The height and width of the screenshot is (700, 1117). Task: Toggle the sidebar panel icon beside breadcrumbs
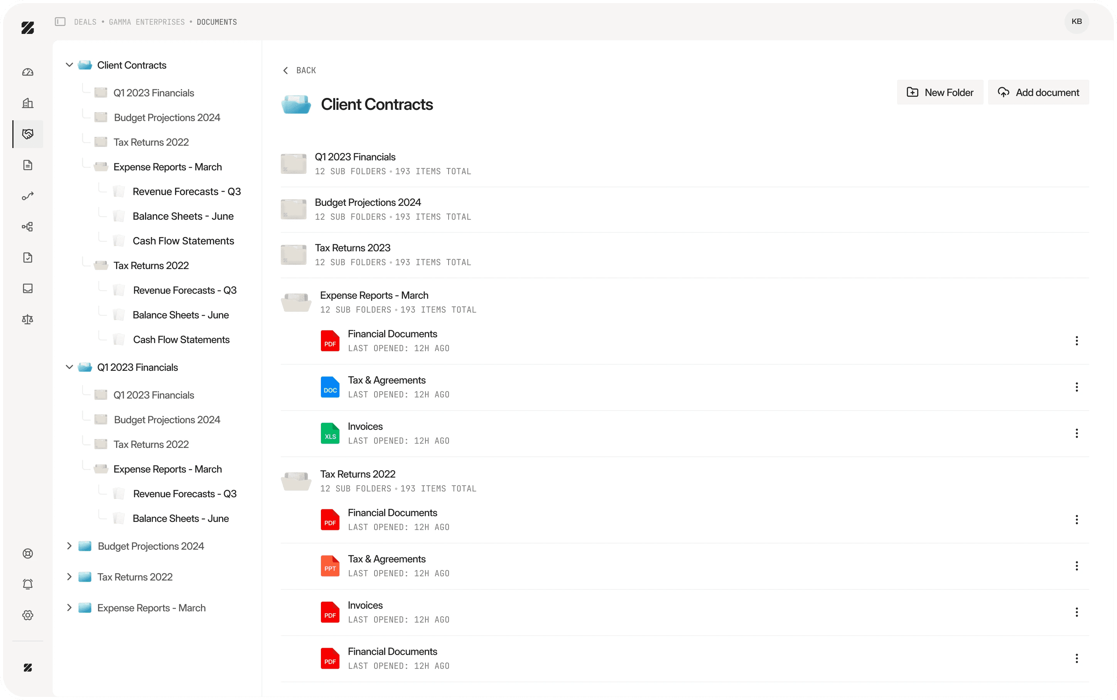tap(60, 22)
